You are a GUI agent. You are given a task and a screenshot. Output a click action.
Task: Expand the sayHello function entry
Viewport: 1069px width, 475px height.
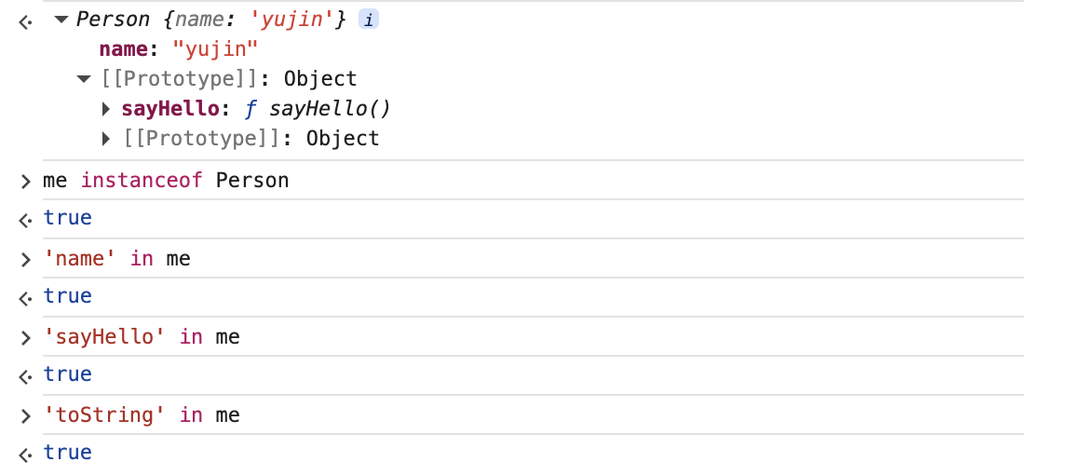click(x=107, y=109)
